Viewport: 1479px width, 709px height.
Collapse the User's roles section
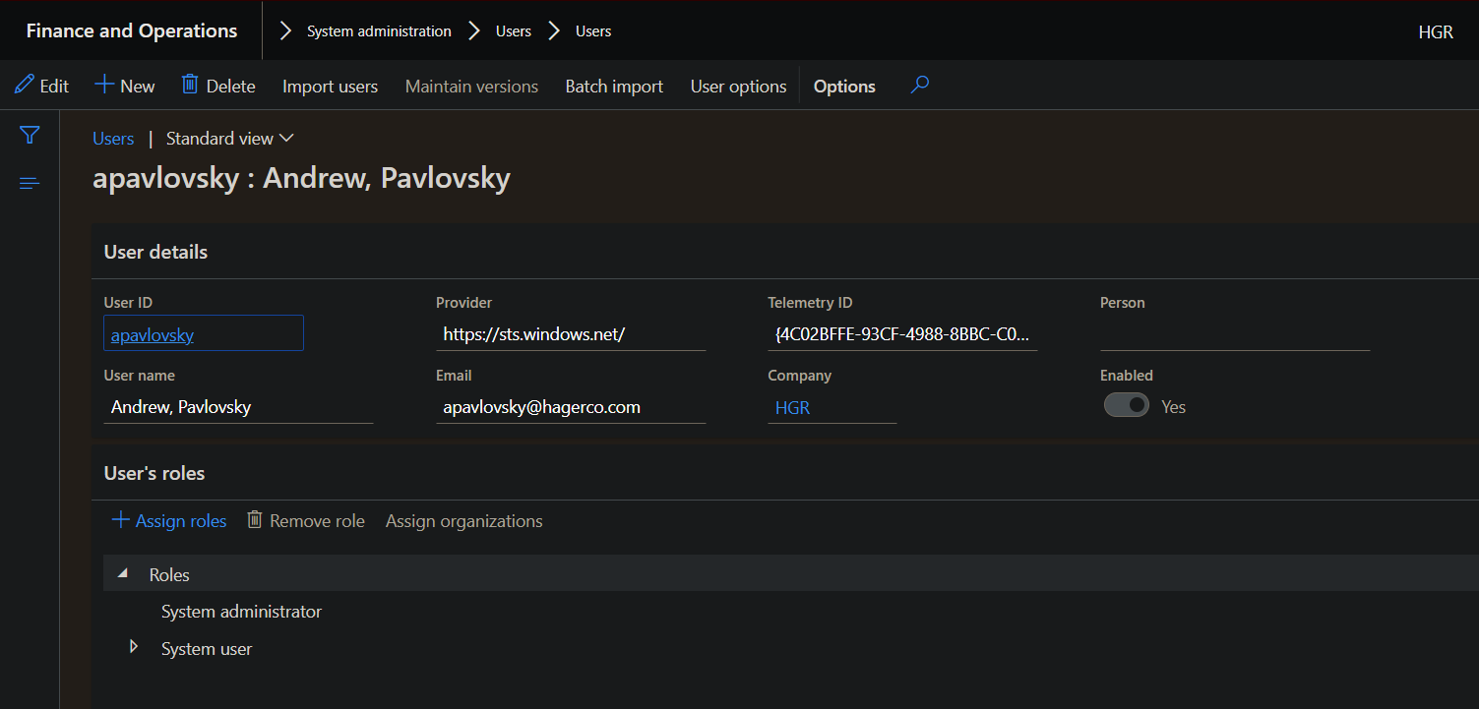pyautogui.click(x=154, y=473)
